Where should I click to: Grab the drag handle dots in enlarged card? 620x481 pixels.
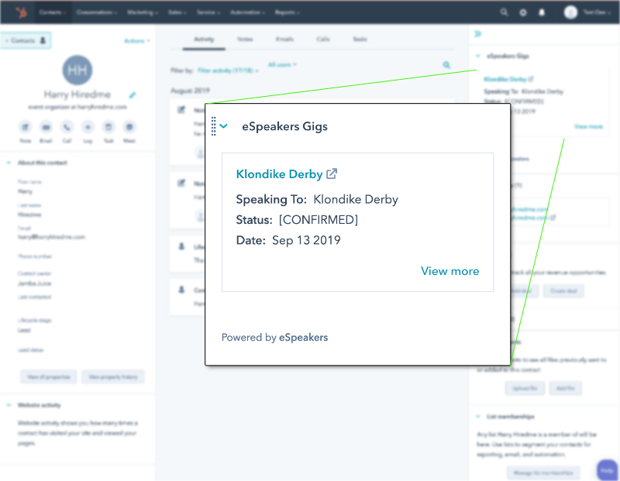click(x=214, y=126)
